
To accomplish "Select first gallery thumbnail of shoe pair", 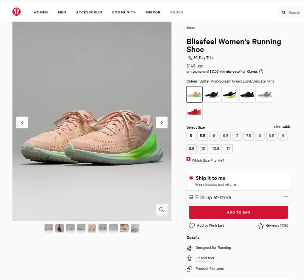I will tap(49, 228).
